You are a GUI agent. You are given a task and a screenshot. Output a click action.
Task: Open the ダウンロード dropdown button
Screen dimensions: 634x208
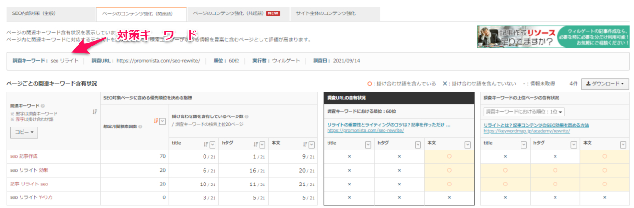(x=605, y=84)
